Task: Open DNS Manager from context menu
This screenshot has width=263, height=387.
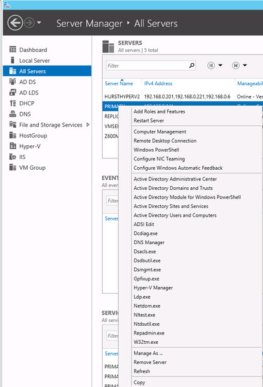Action: (x=149, y=242)
